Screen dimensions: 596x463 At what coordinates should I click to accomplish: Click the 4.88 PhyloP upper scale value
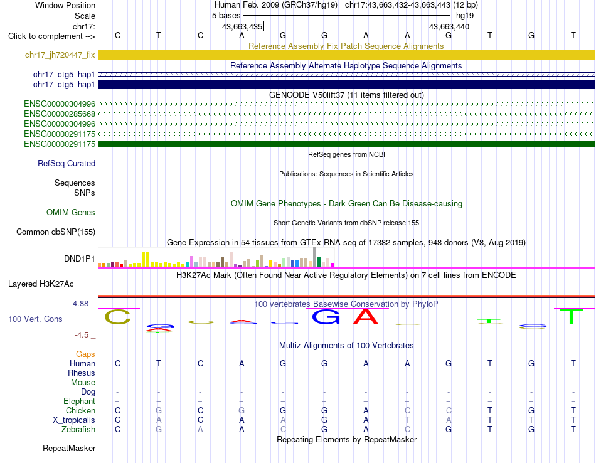pos(80,304)
